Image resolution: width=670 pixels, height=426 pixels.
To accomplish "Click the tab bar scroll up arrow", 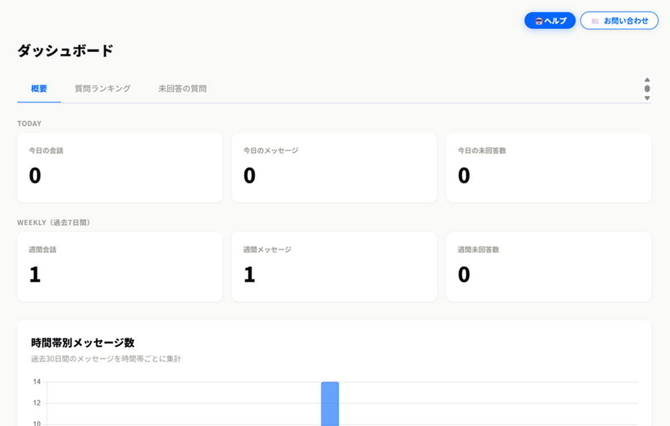I will 647,80.
